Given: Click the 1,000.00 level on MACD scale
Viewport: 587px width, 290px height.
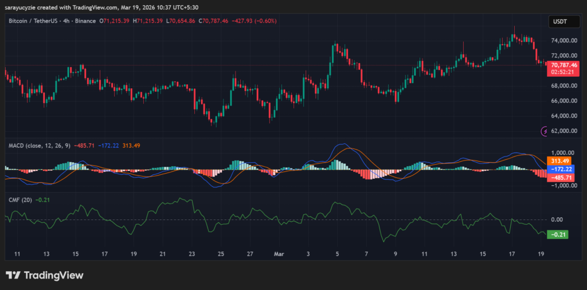Looking at the screenshot, I should 562,153.
